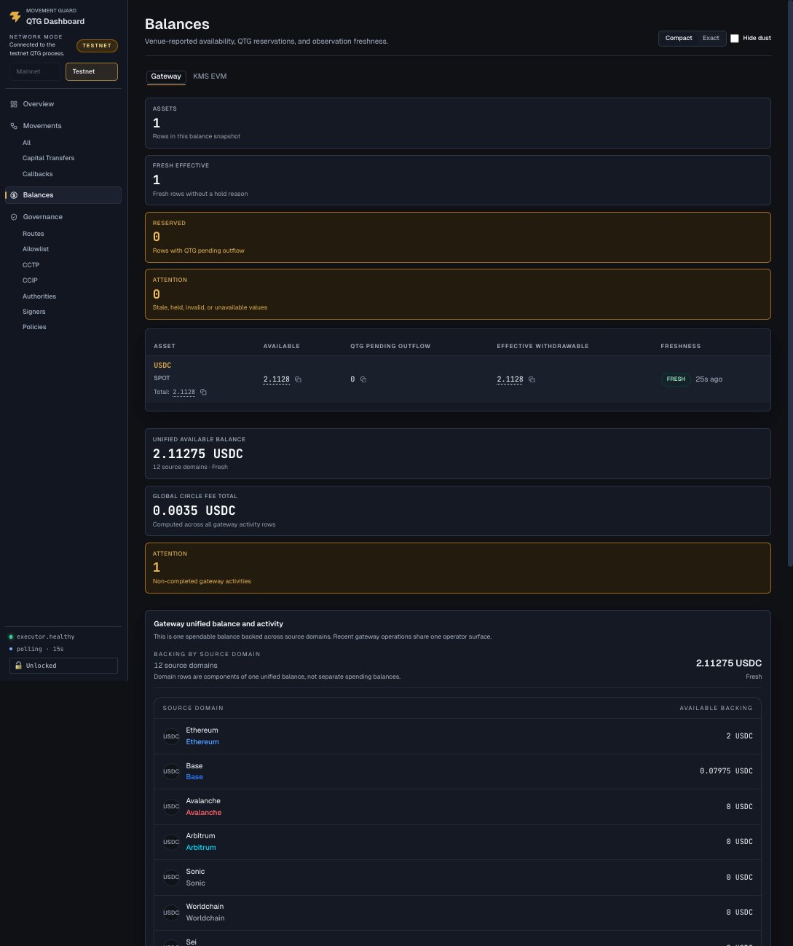Click the USDC asset name in table

click(x=162, y=366)
